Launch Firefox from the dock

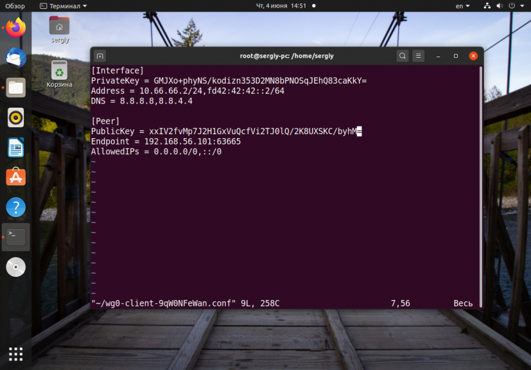(16, 28)
